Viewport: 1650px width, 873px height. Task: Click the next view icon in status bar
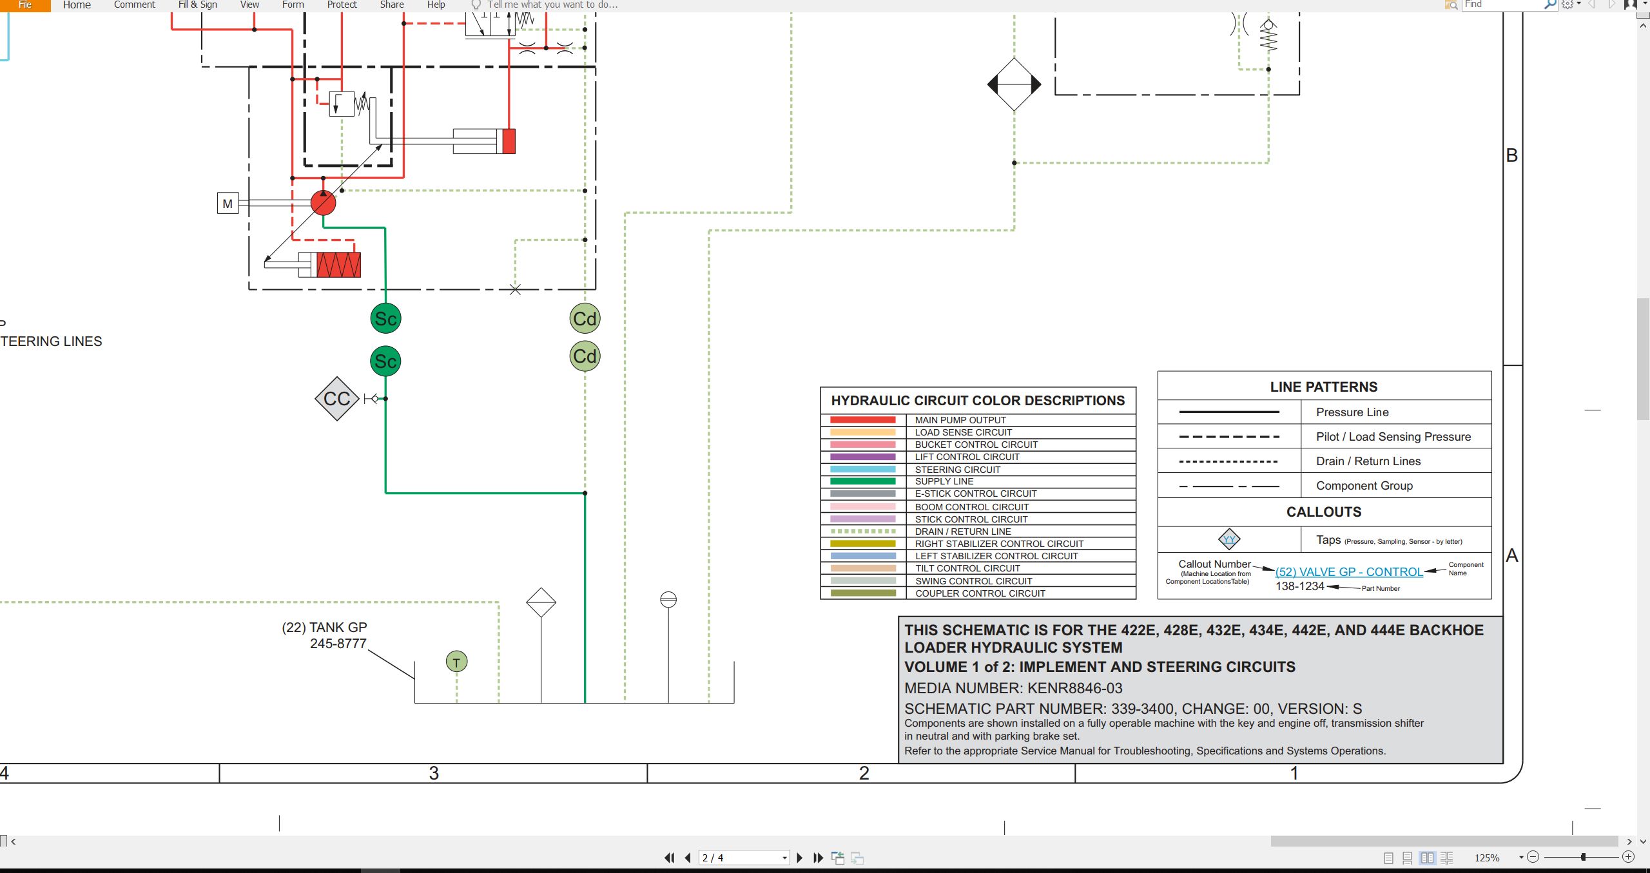tap(857, 858)
